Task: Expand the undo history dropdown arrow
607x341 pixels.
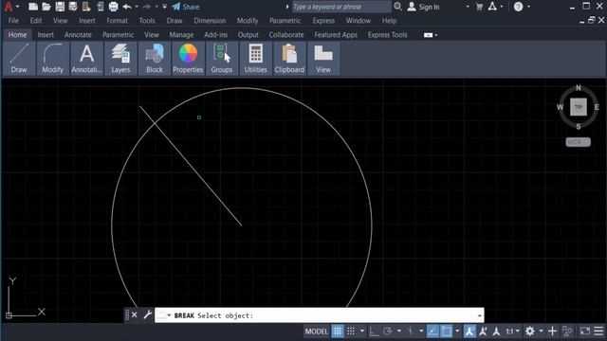Action: (x=137, y=7)
